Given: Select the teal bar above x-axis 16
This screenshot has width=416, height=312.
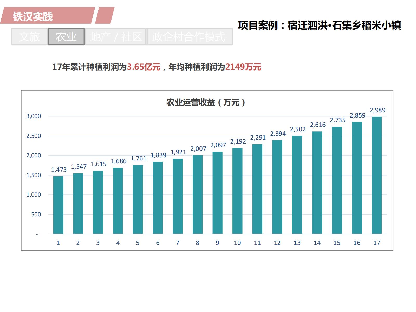Looking at the screenshot, I should tap(357, 178).
